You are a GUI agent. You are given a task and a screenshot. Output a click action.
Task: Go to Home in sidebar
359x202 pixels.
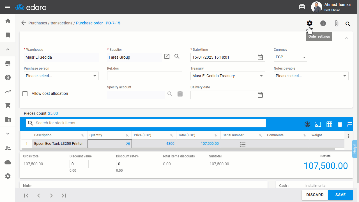point(8,21)
